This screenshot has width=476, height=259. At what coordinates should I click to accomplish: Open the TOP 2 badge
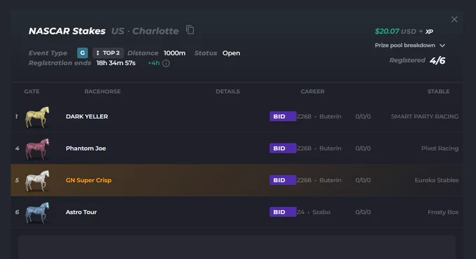pyautogui.click(x=108, y=52)
